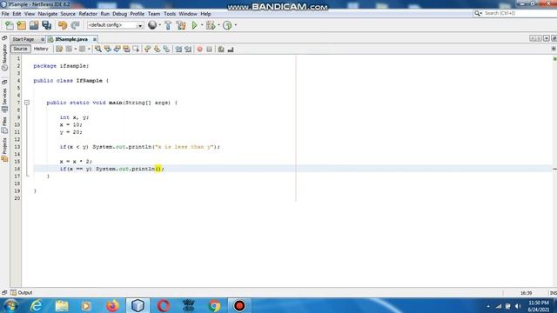Viewport: 557px width, 313px height.
Task: Run the project with the green play icon
Action: coord(194,25)
